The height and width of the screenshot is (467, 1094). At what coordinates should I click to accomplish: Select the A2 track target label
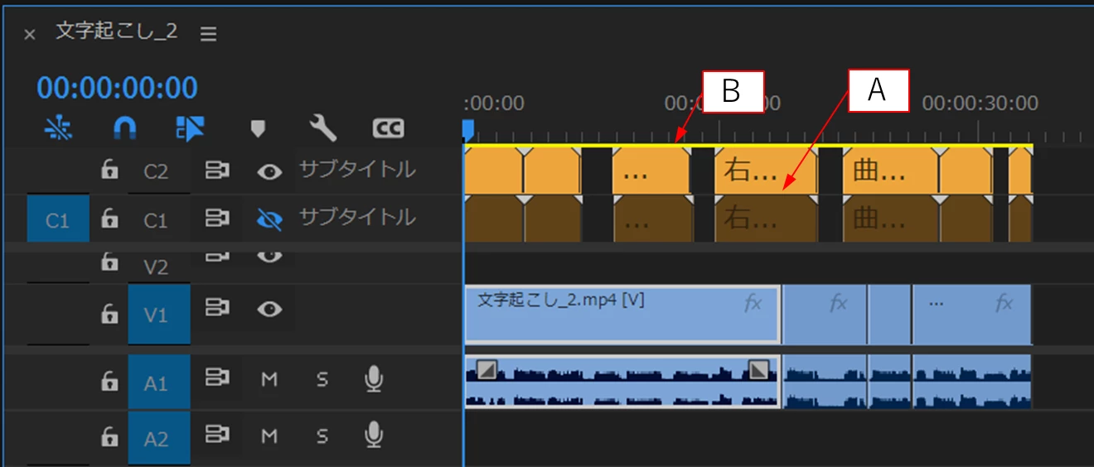pyautogui.click(x=158, y=439)
